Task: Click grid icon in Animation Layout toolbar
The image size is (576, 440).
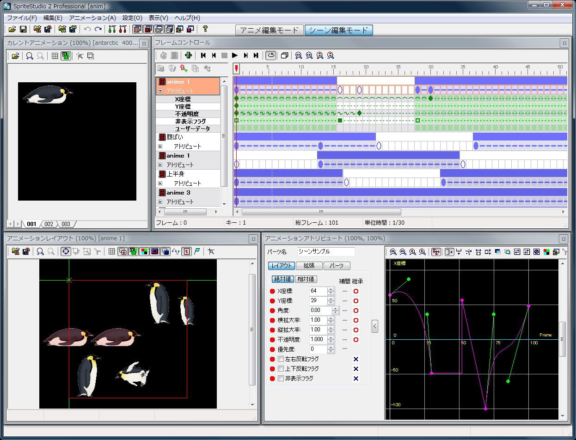Action: coord(111,251)
